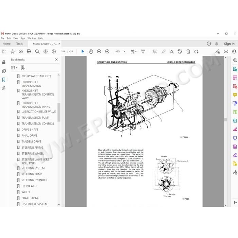Viewport: 238px width, 238px height.
Task: Open the Sign menu
Action: coord(23,38)
